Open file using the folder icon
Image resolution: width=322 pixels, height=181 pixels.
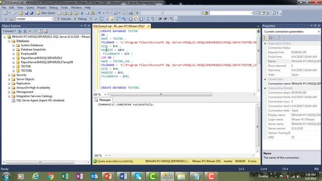(x=21, y=13)
